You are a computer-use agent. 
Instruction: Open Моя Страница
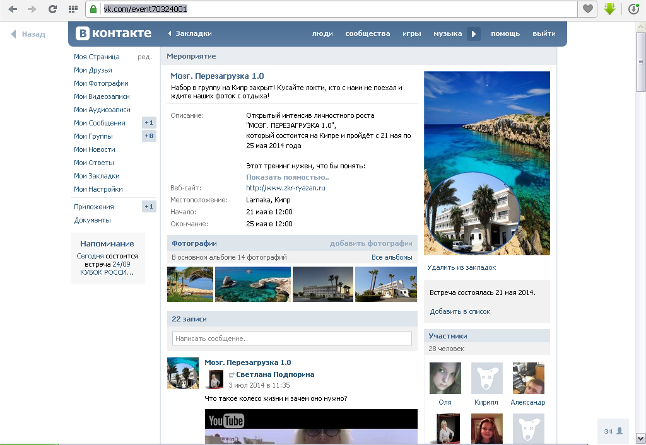click(x=97, y=57)
